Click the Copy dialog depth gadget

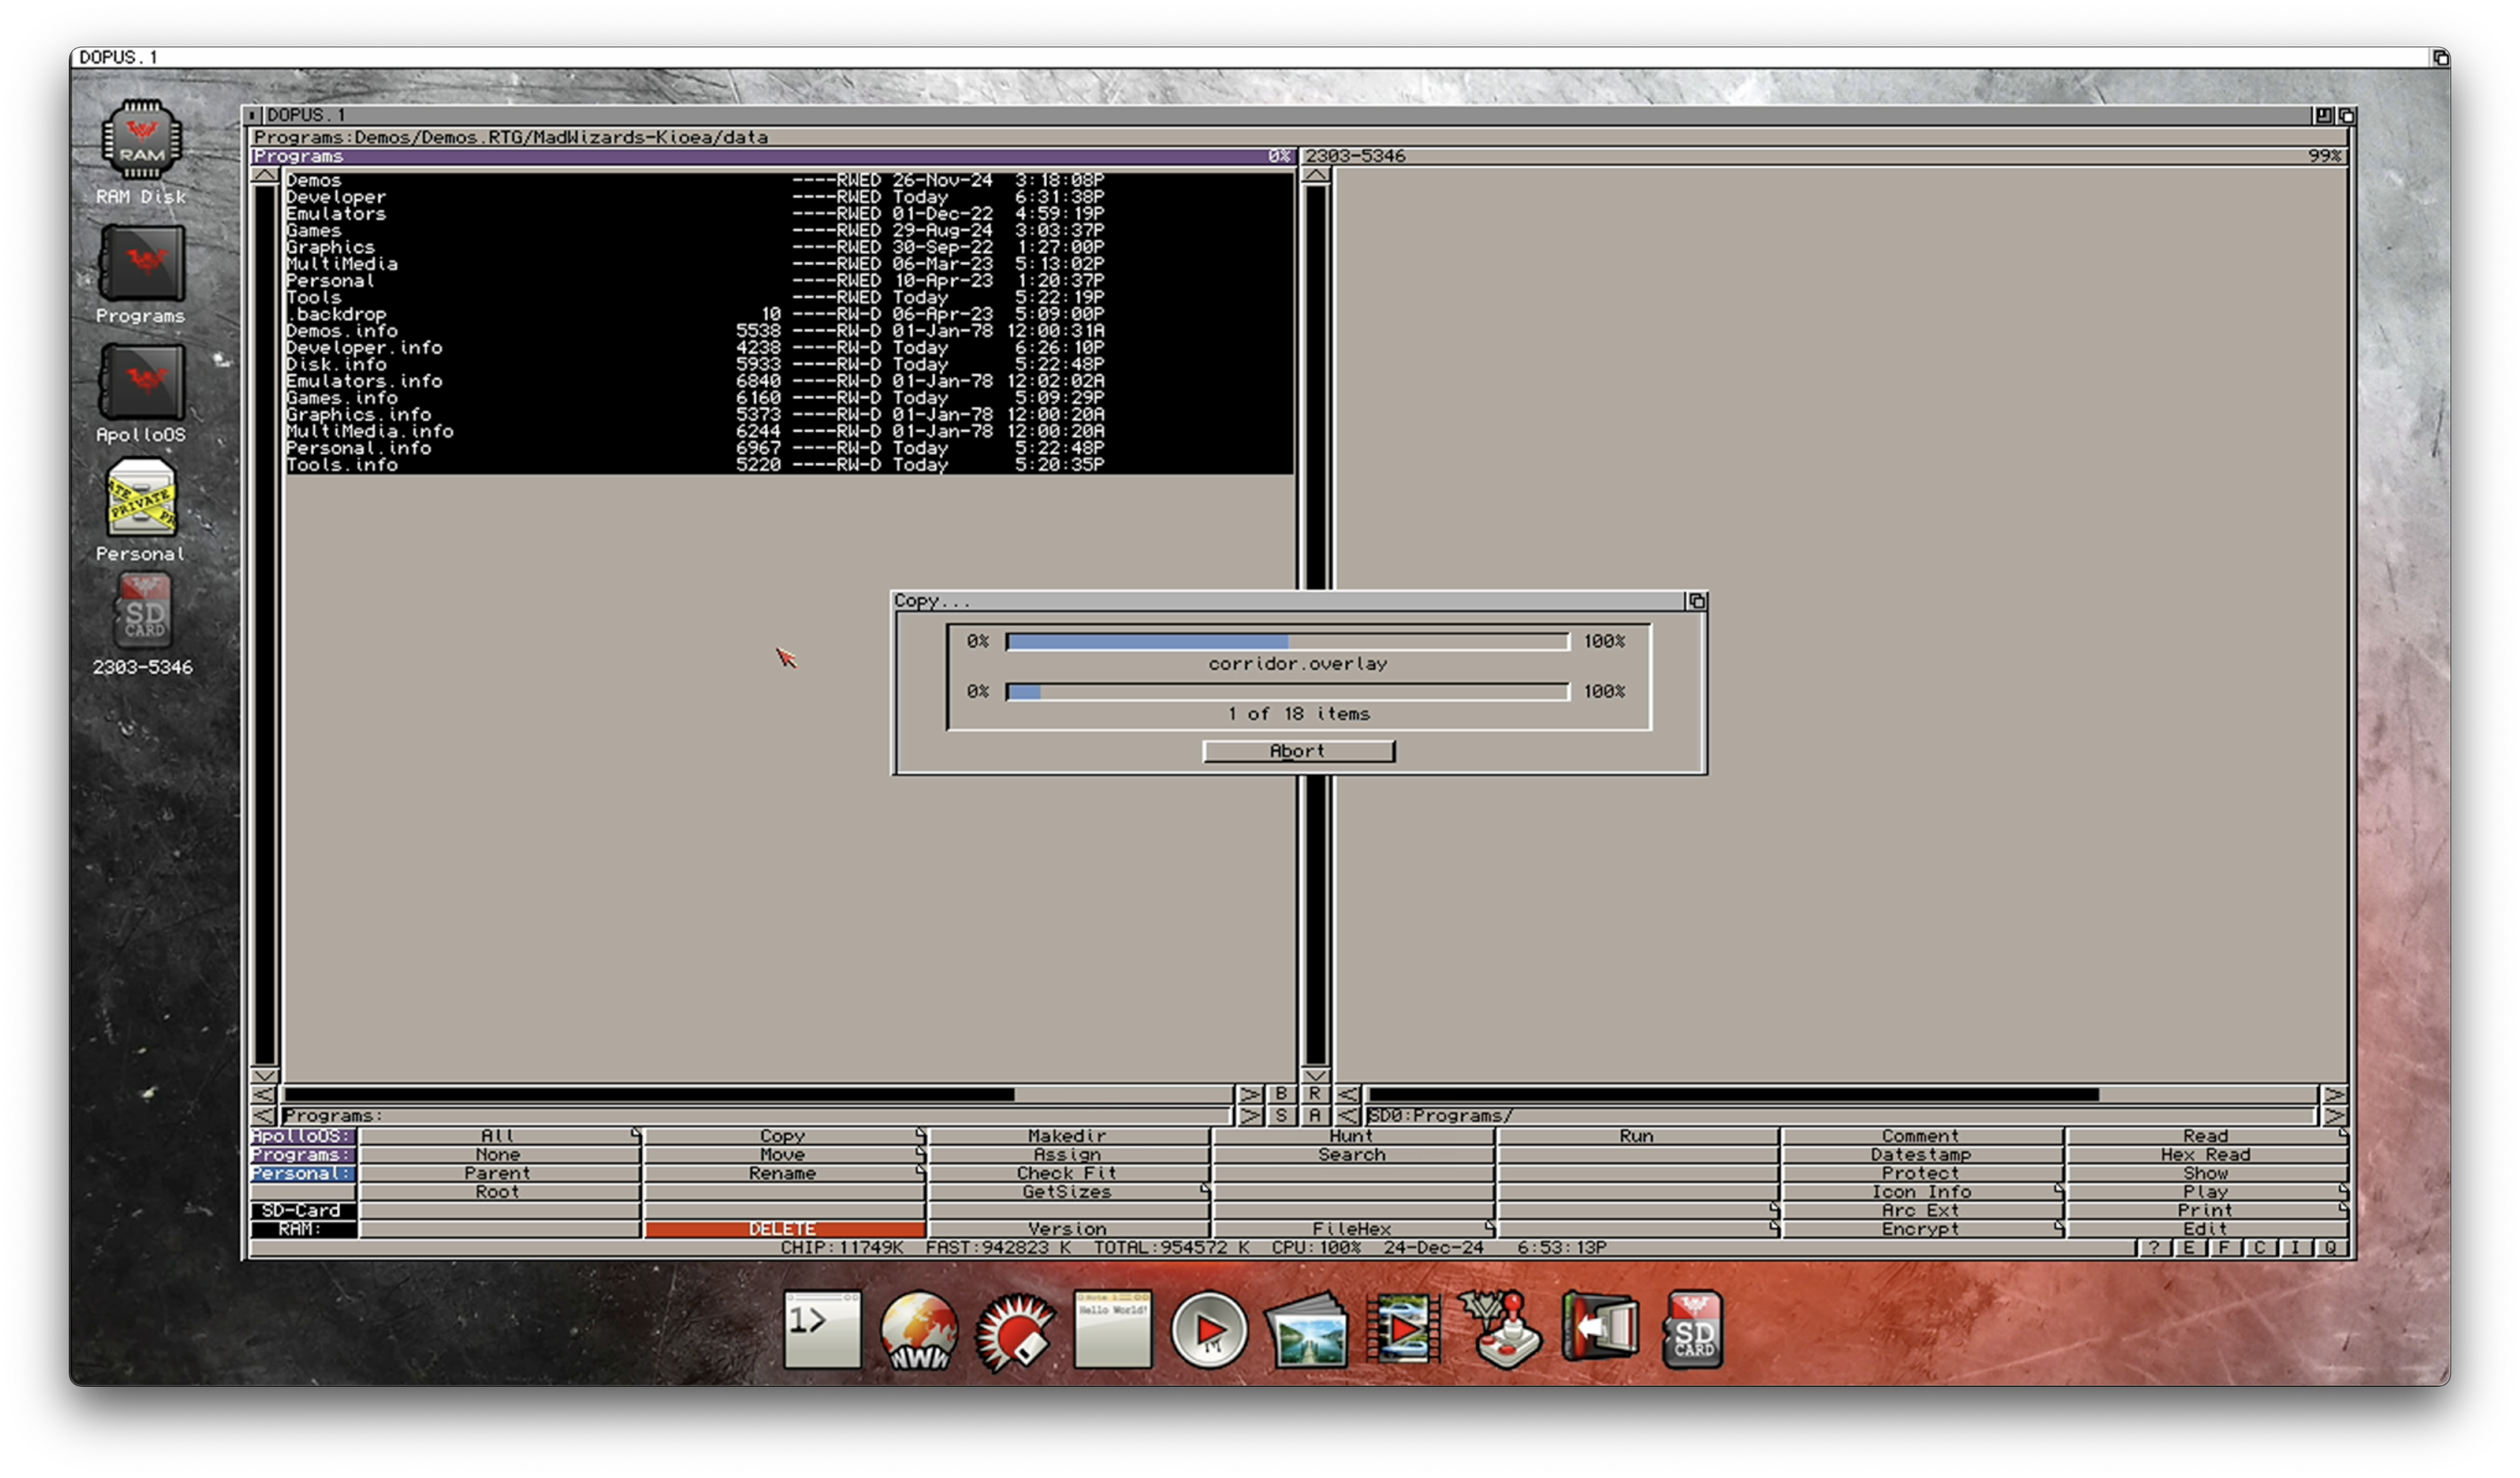point(1697,601)
